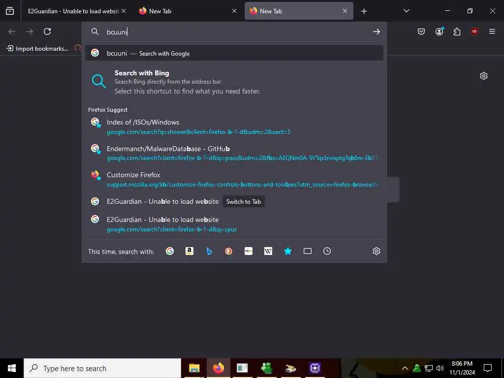Viewport: 504px width, 378px height.
Task: Search this time with Amazon icon
Action: coord(189,251)
